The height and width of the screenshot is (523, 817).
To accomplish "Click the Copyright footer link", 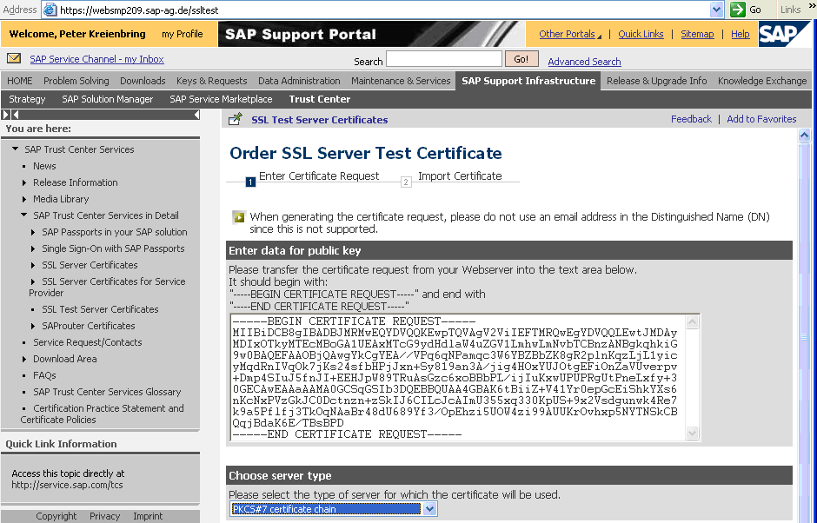I will pyautogui.click(x=56, y=516).
